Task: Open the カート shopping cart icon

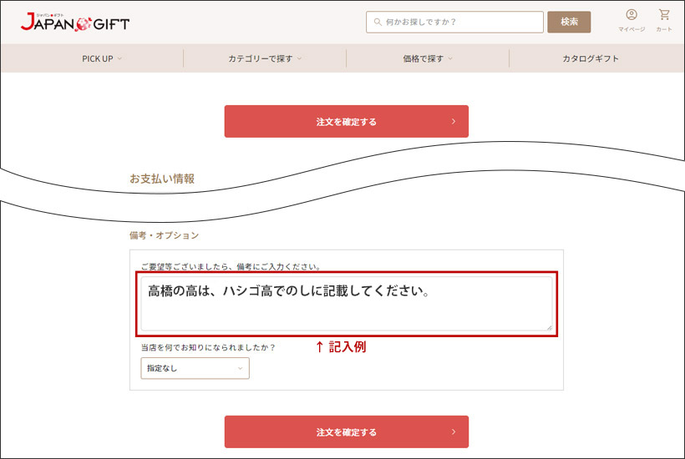Action: point(664,15)
